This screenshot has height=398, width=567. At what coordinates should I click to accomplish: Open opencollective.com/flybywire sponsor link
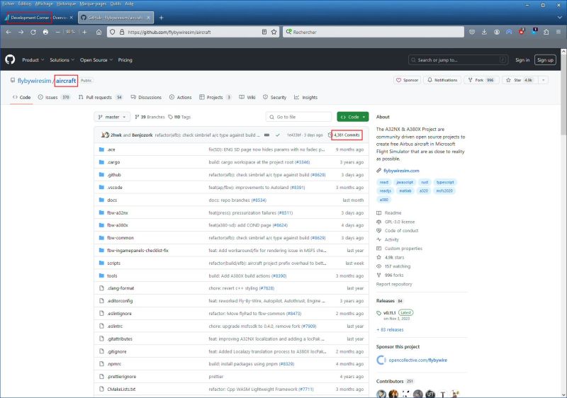click(417, 360)
